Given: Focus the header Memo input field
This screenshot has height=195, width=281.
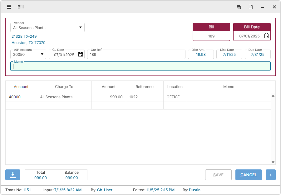Looking at the screenshot, I should [x=140, y=66].
